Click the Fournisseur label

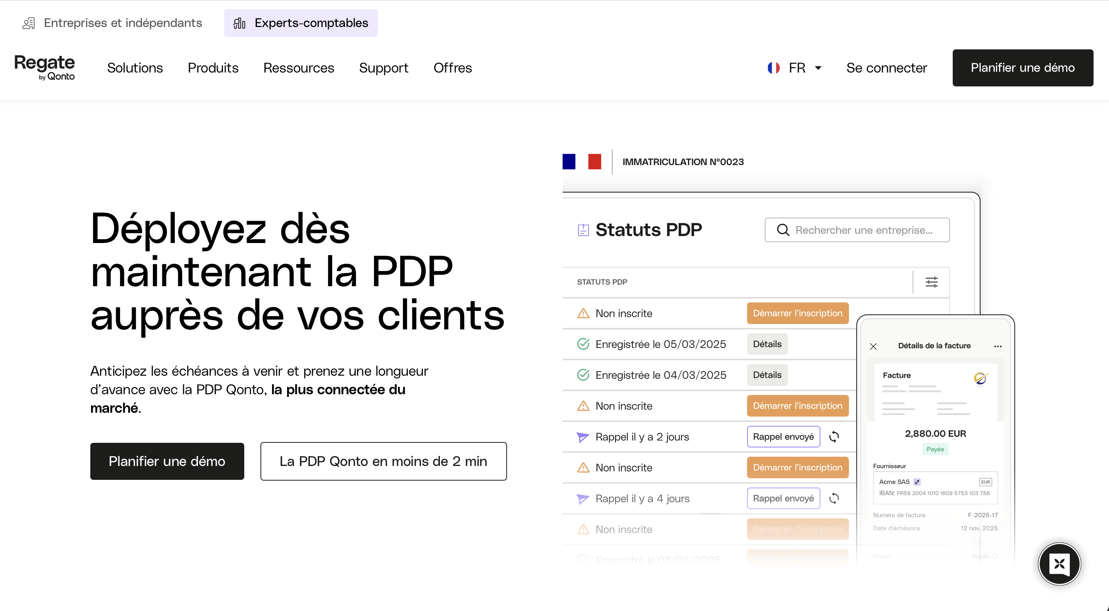pos(889,466)
